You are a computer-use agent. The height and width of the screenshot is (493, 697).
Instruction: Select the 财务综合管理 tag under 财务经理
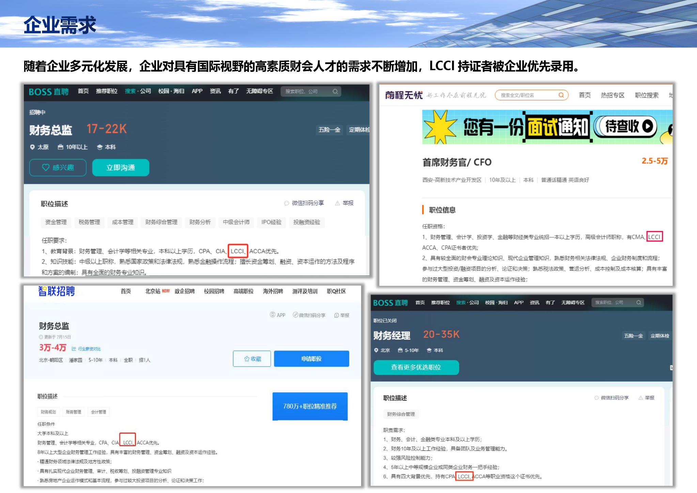(x=401, y=414)
